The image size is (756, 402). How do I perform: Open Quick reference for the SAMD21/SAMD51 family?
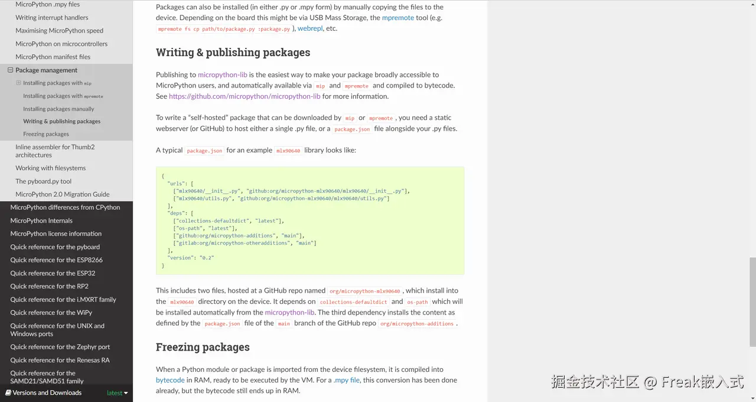[47, 377]
